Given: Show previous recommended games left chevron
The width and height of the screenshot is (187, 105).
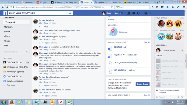Looking at the screenshot, I should pos(156,36).
